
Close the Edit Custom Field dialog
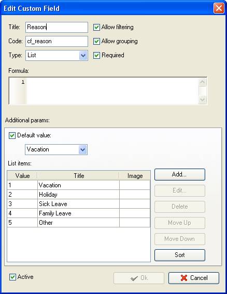tap(219, 8)
